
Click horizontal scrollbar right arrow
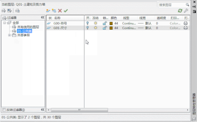click(x=187, y=110)
